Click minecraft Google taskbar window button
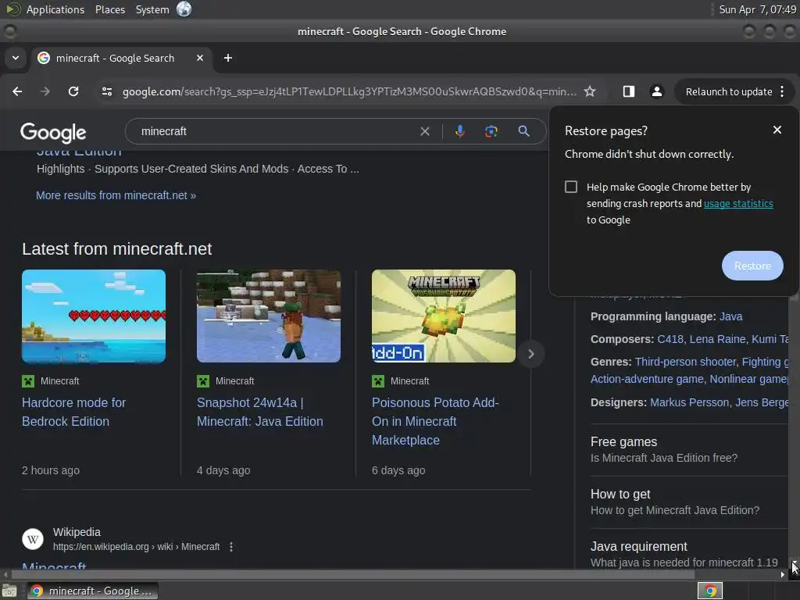The height and width of the screenshot is (600, 800). click(93, 591)
